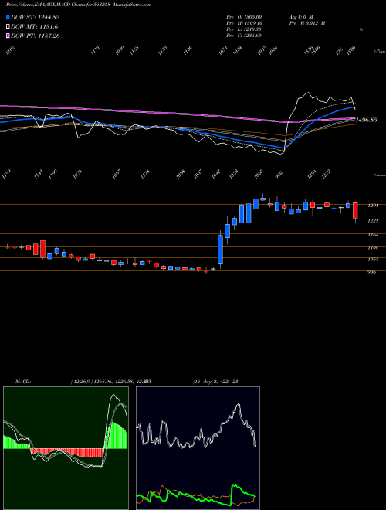Screen dimensions: 386x510
Task: Select the 'Pre H: 1309.10' value
Action: pyautogui.click(x=244, y=23)
